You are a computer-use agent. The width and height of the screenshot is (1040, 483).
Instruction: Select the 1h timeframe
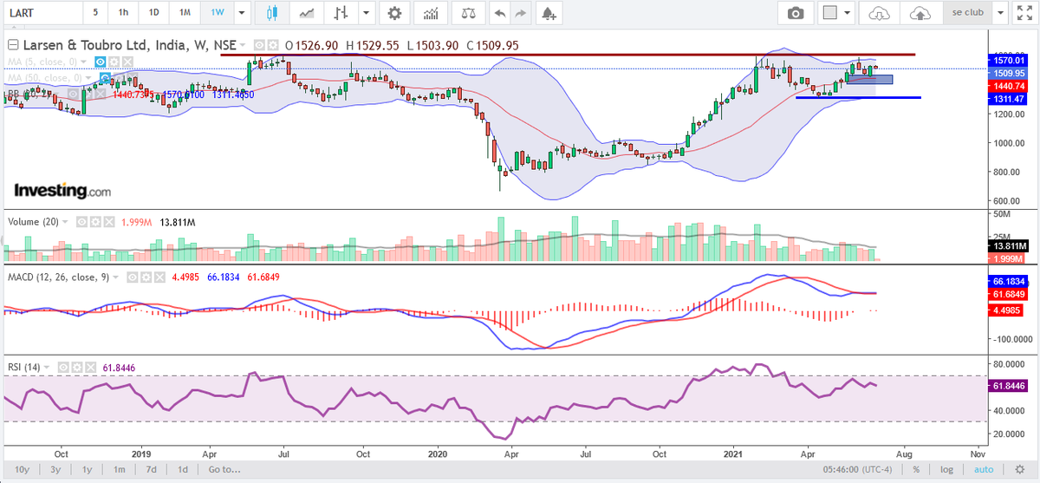coord(123,13)
